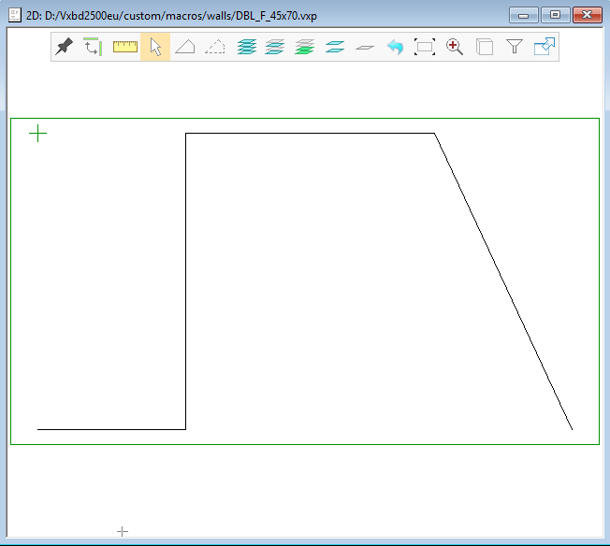
Task: Select the single gray layer icon
Action: (x=365, y=47)
